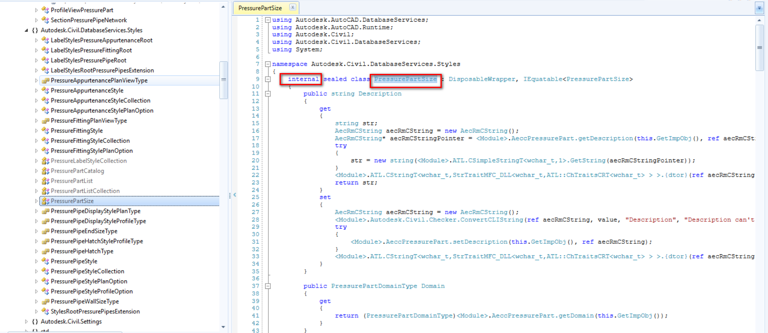The width and height of the screenshot is (768, 333).
Task: Expand the Autodesk.Civil.Settings namespace node
Action: tap(27, 321)
